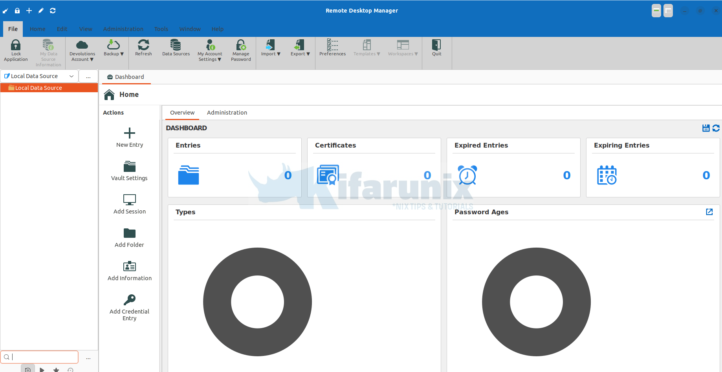Open the Tools menu
Screen dimensions: 722x372
pos(161,29)
